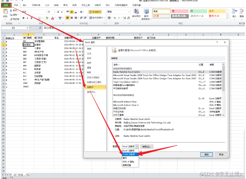
Task: Click the add-ins list vertical scrollbar
Action: 223,90
